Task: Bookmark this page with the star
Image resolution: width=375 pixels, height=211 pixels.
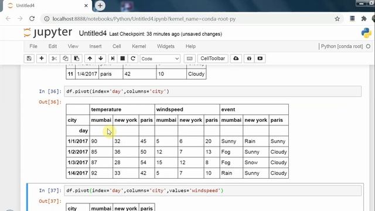Action: pos(337,19)
